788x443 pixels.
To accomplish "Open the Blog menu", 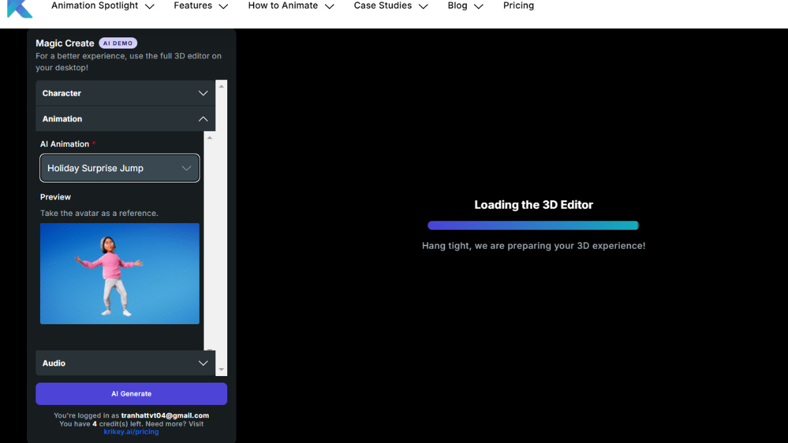I will pos(465,6).
